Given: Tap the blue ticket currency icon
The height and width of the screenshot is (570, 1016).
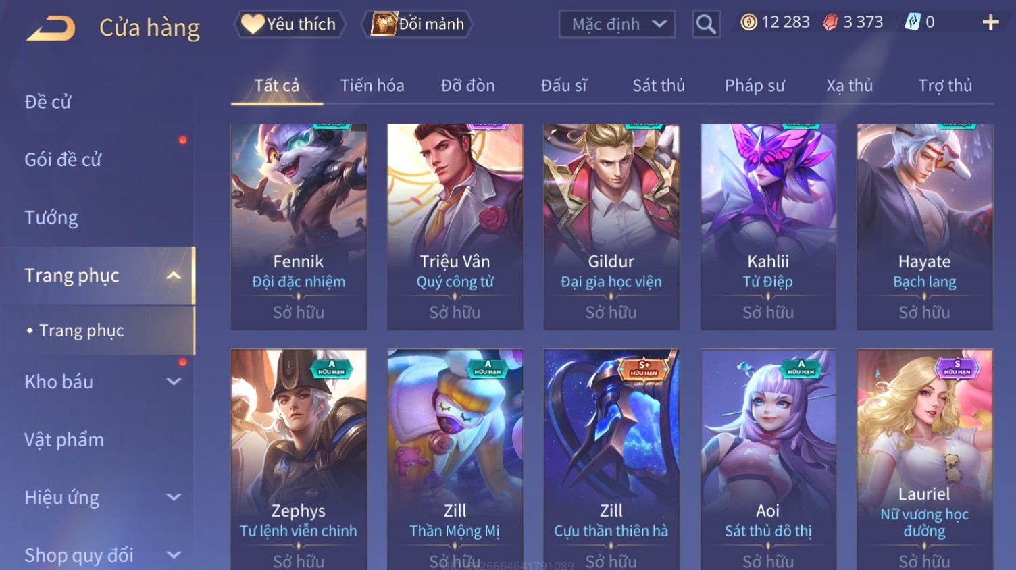Looking at the screenshot, I should pyautogui.click(x=913, y=22).
